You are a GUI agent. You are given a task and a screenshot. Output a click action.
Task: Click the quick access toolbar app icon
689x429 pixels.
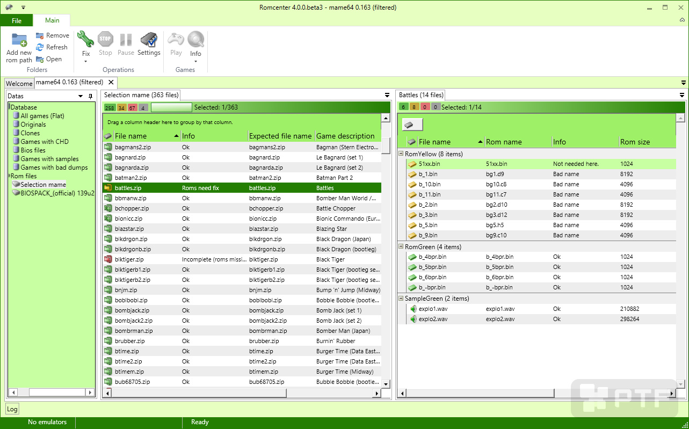[9, 7]
